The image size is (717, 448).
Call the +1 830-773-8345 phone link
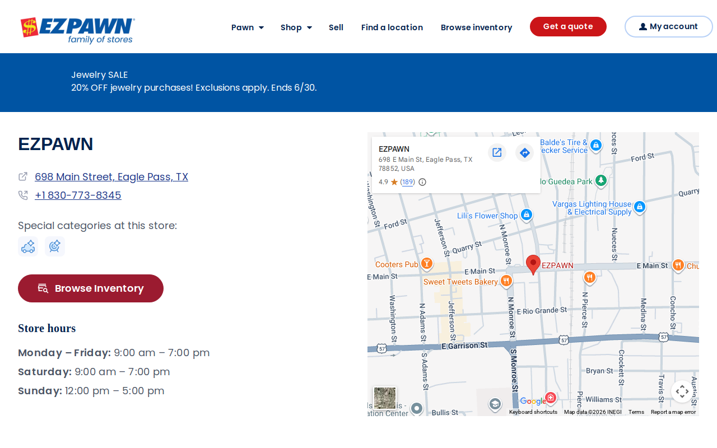(78, 195)
